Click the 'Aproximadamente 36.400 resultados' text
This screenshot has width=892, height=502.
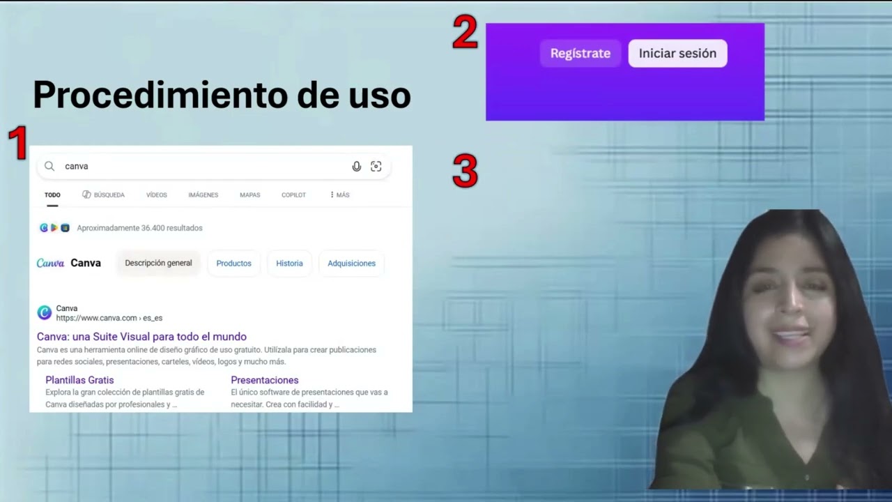pyautogui.click(x=139, y=228)
